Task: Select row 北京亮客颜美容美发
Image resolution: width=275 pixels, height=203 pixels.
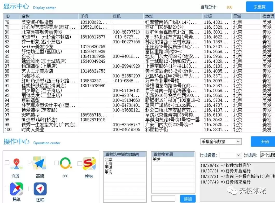Action: click(x=139, y=32)
